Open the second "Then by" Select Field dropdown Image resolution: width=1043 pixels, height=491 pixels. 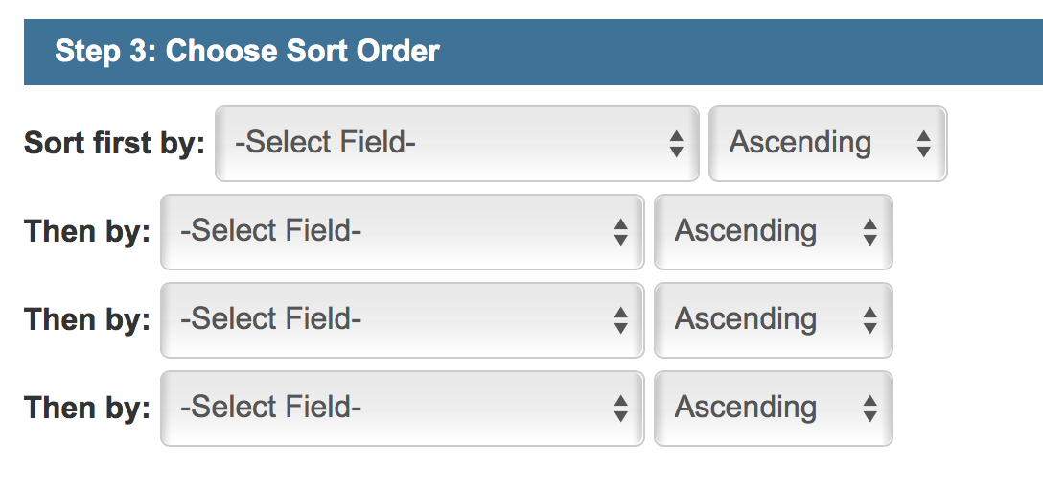(402, 320)
